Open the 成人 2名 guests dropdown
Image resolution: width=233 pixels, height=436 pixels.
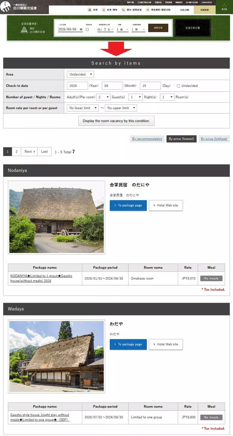coord(105,29)
